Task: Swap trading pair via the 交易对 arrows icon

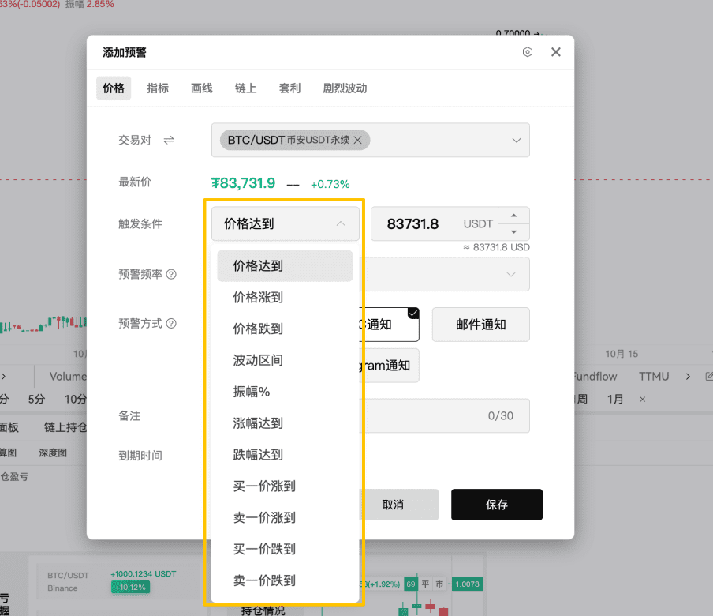Action: [x=169, y=140]
